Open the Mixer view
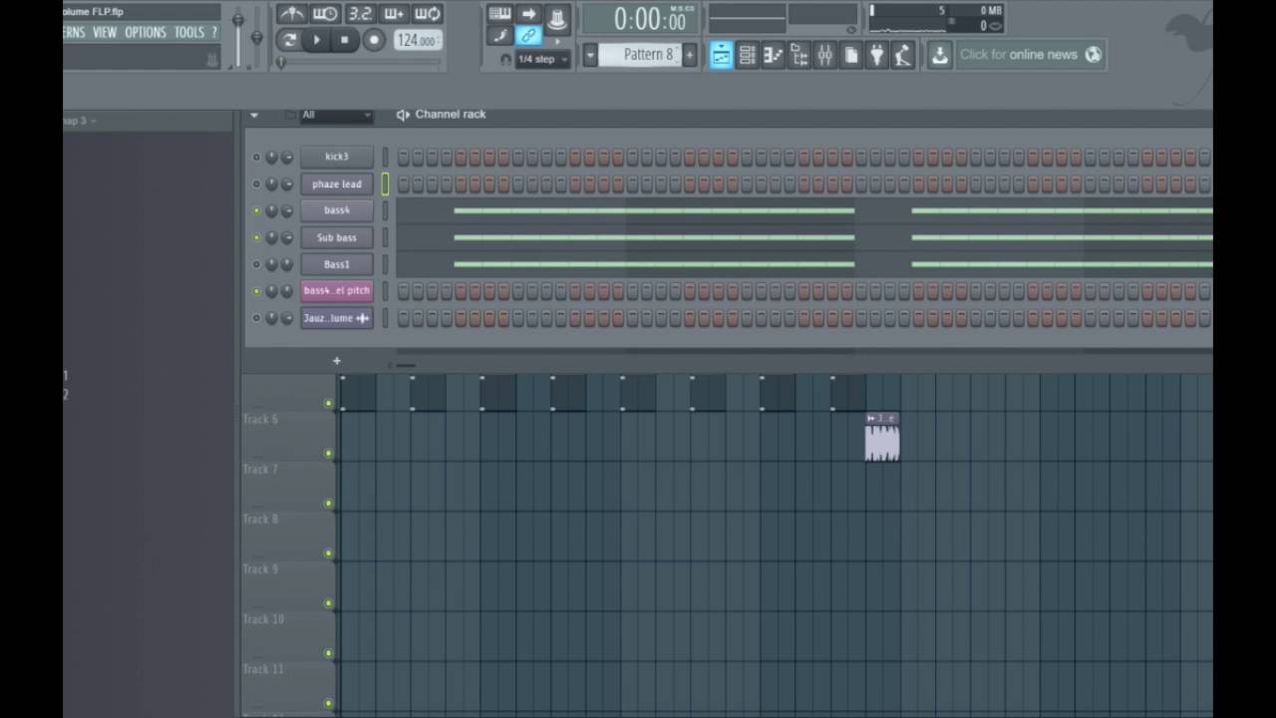This screenshot has width=1276, height=718. click(x=824, y=55)
